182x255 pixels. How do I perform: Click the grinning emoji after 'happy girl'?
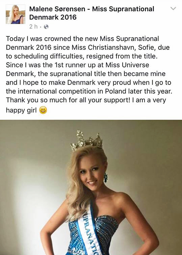pos(43,111)
